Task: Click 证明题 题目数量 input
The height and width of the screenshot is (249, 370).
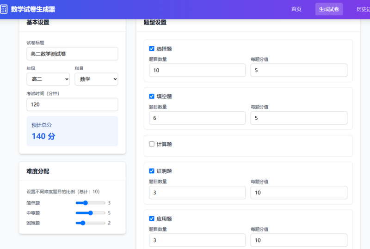Action: pyautogui.click(x=197, y=193)
